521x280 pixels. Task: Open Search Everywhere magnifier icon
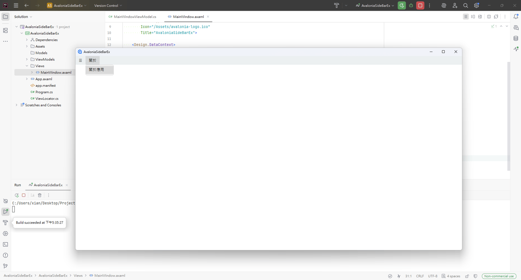tap(466, 6)
